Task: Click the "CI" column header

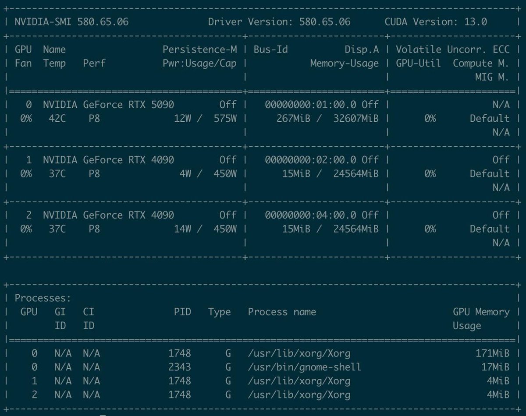Action: click(x=89, y=312)
